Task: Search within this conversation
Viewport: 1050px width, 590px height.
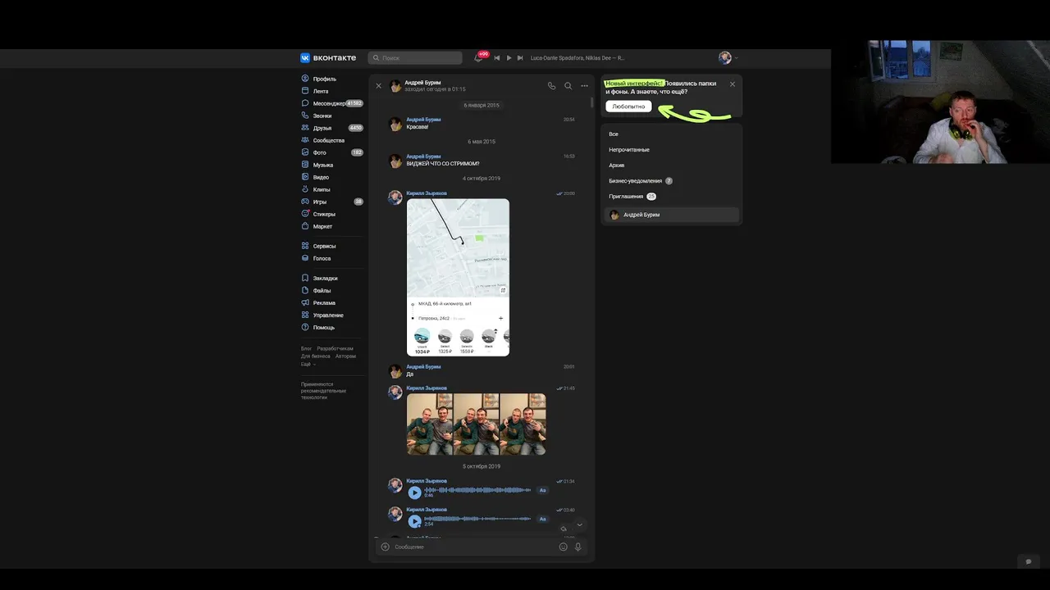Action: tap(568, 85)
